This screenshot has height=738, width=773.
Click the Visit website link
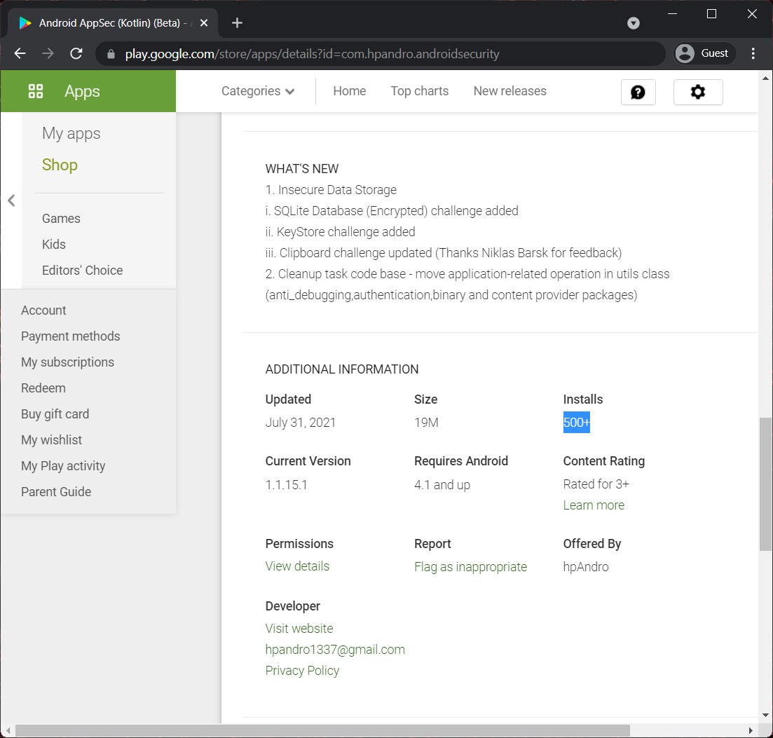[x=299, y=629]
